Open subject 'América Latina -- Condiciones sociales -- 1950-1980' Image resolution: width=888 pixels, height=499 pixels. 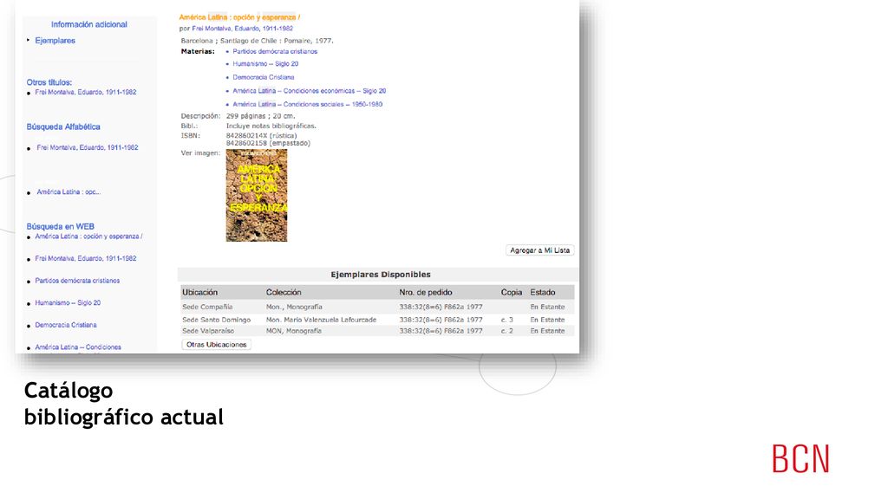308,104
